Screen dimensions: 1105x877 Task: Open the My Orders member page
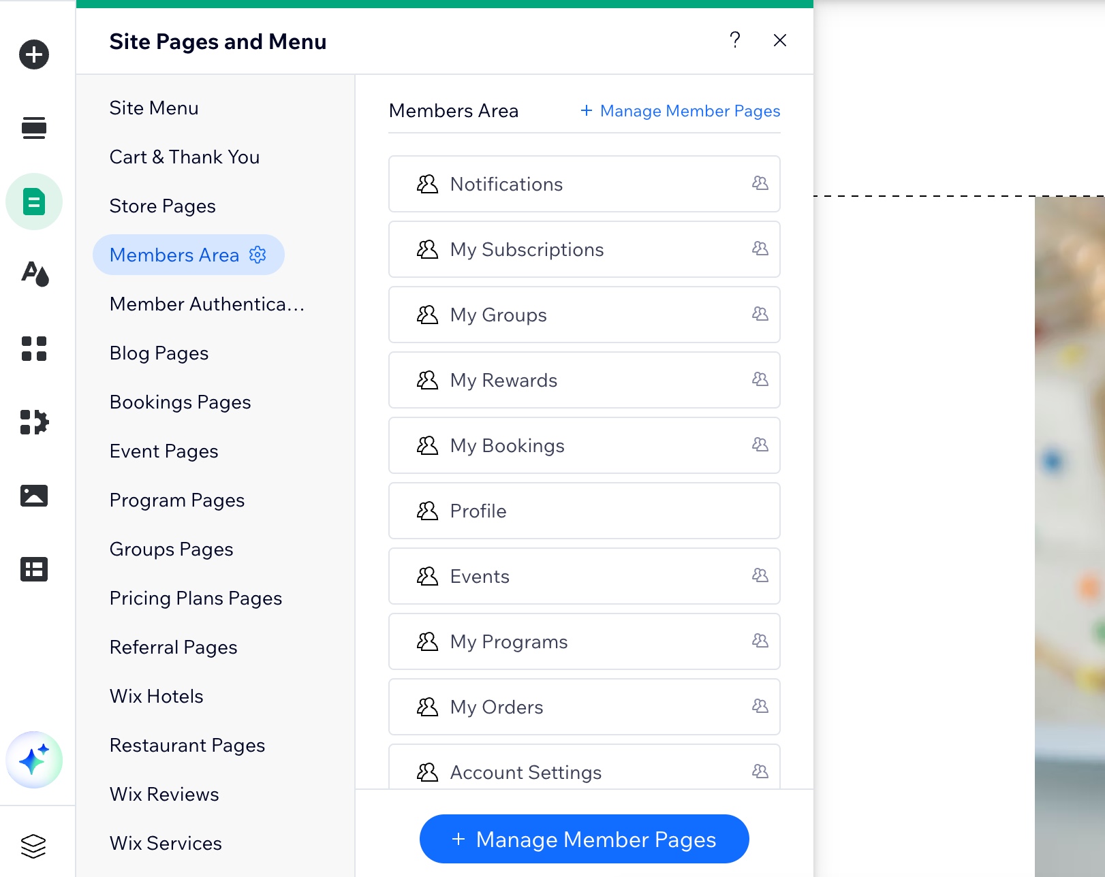[x=585, y=707]
